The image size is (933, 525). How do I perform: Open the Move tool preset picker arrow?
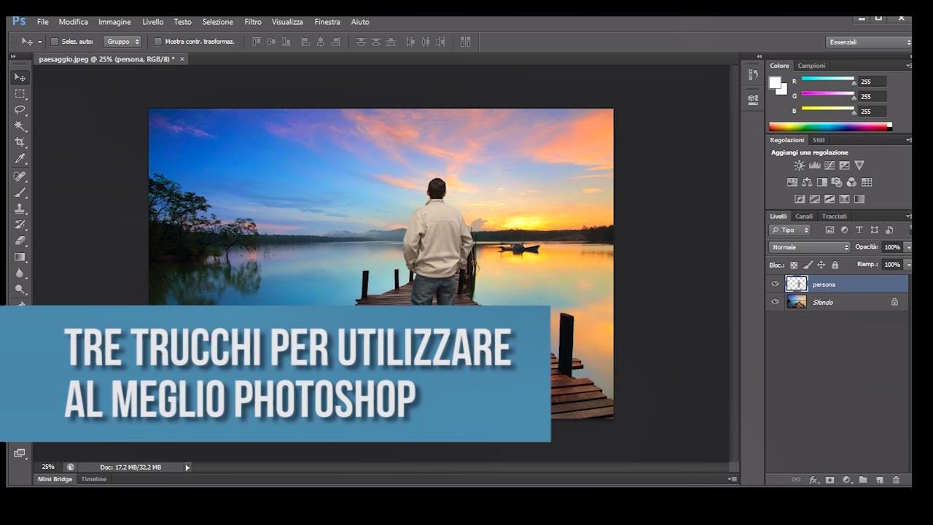(x=39, y=42)
